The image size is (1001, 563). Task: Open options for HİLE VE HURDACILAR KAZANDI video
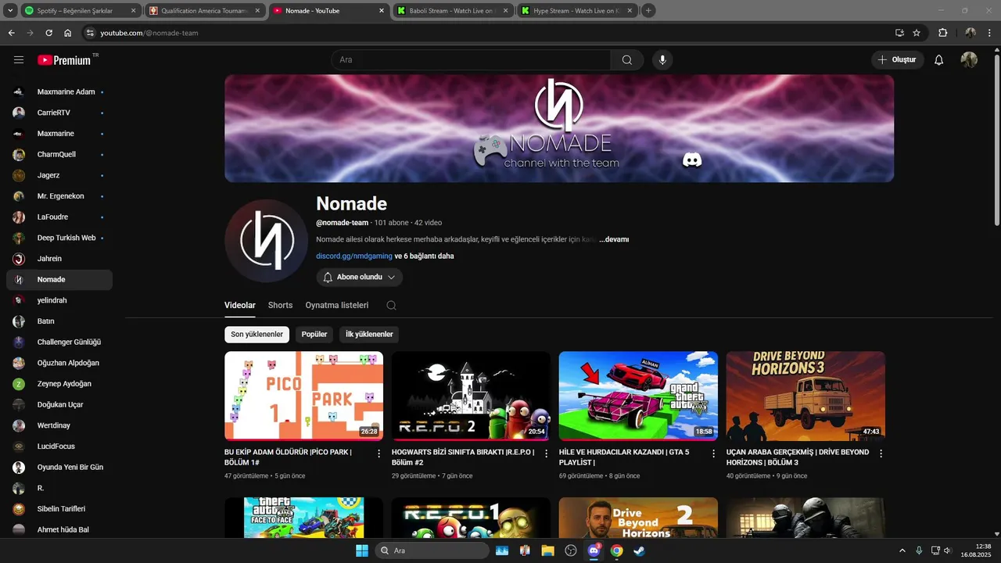point(714,454)
